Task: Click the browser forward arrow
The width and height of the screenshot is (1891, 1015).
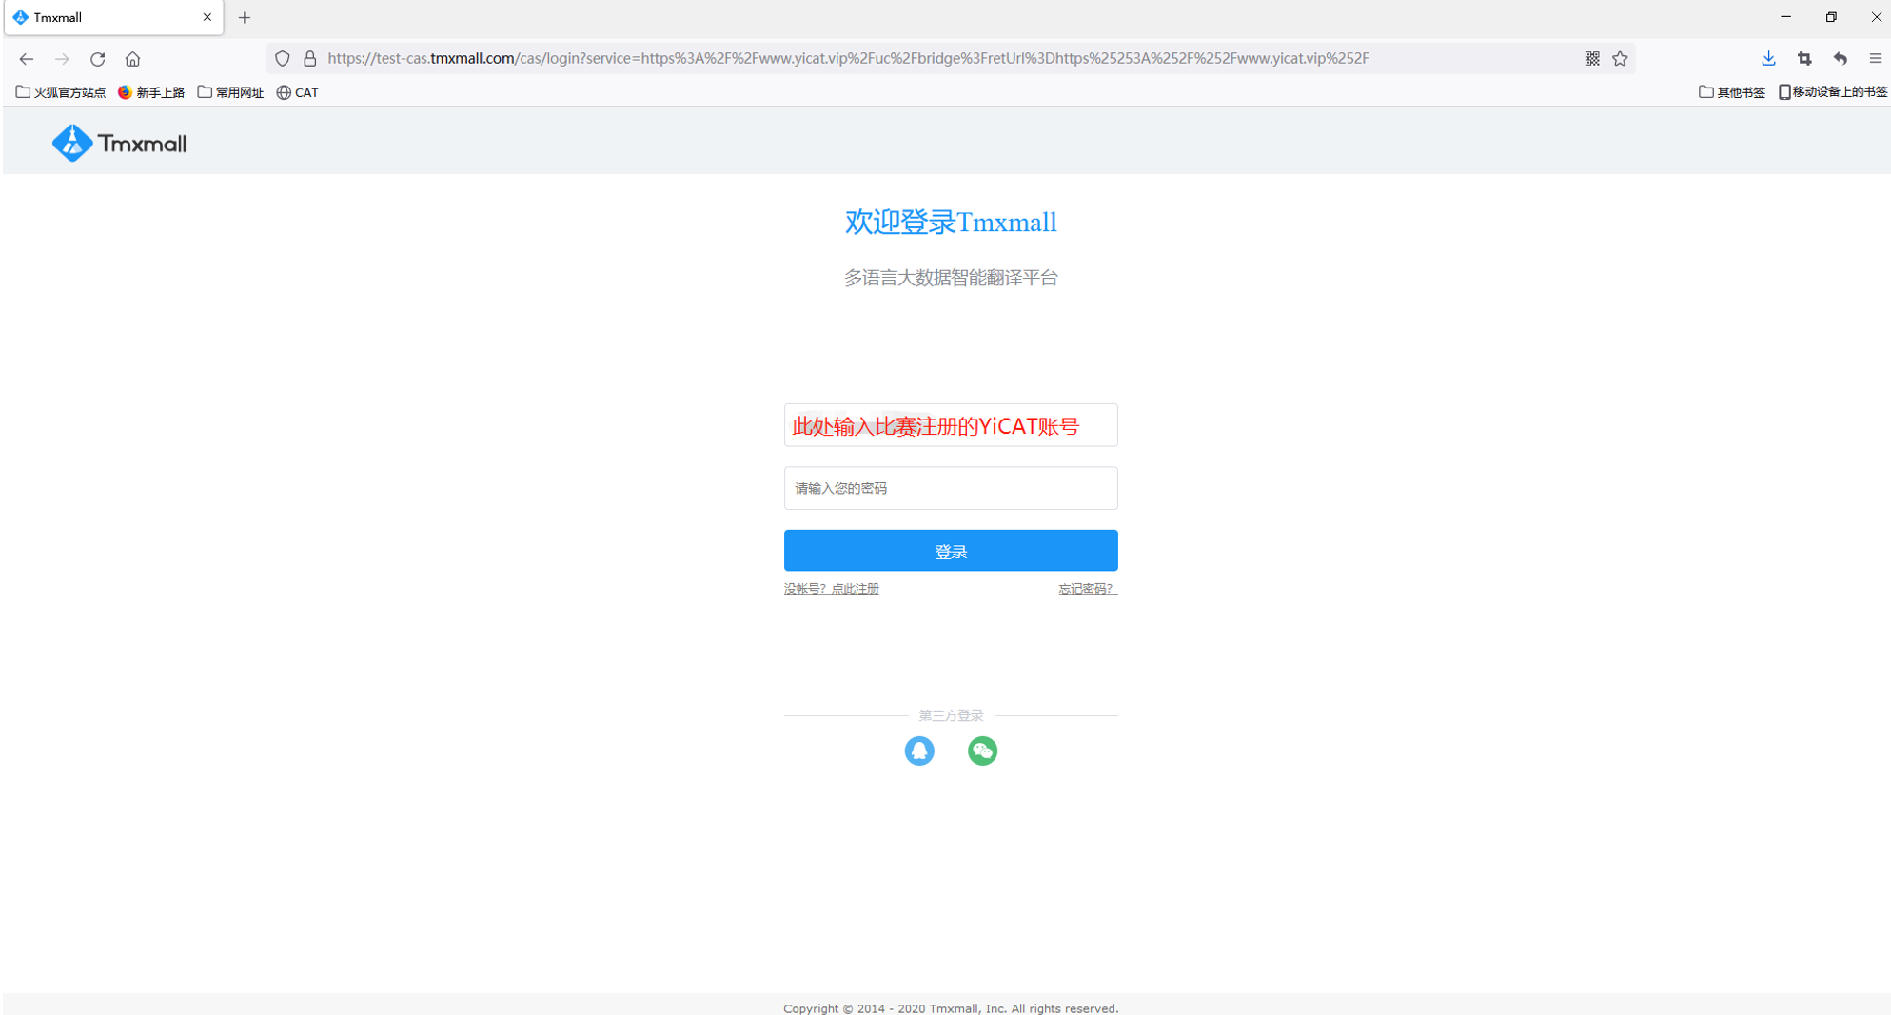Action: 62,59
